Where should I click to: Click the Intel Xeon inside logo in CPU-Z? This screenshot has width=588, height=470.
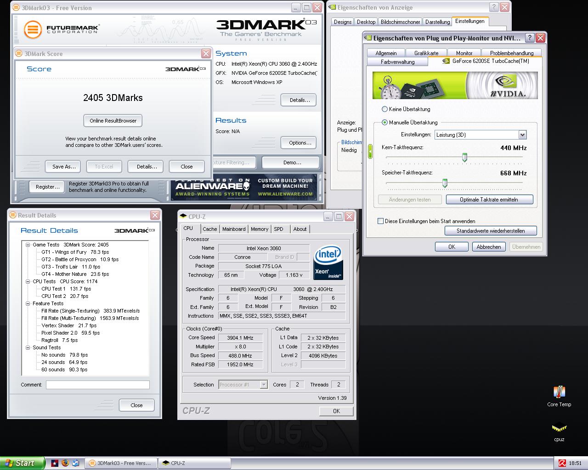coord(328,263)
